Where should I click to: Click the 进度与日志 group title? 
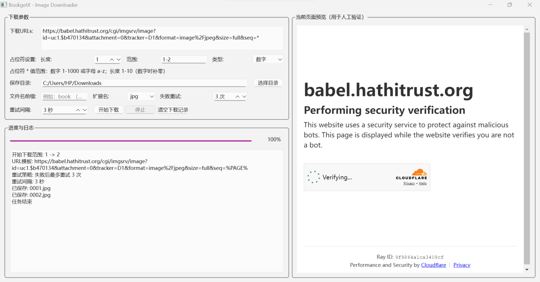point(21,128)
